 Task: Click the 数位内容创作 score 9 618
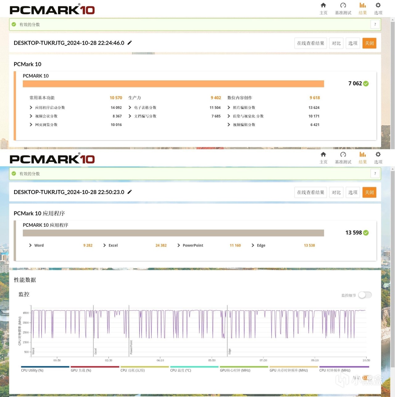point(315,98)
